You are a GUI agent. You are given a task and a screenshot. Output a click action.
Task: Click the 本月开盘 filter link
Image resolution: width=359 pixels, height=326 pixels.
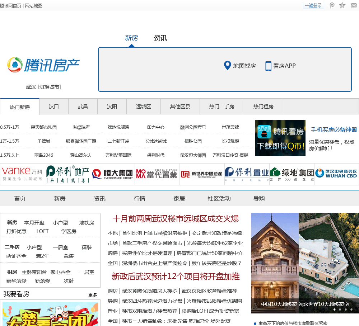[34, 223]
